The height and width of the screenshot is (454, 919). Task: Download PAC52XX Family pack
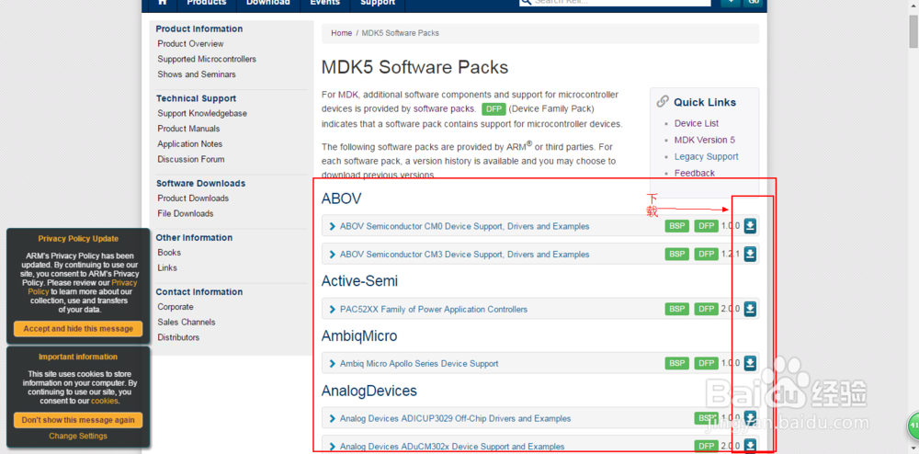(750, 309)
